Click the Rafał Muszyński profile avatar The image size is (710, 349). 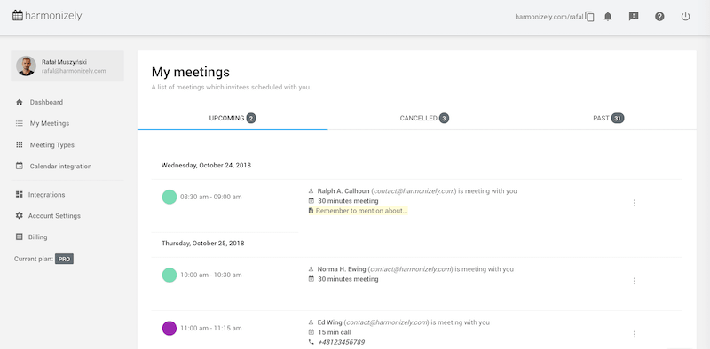(x=27, y=66)
